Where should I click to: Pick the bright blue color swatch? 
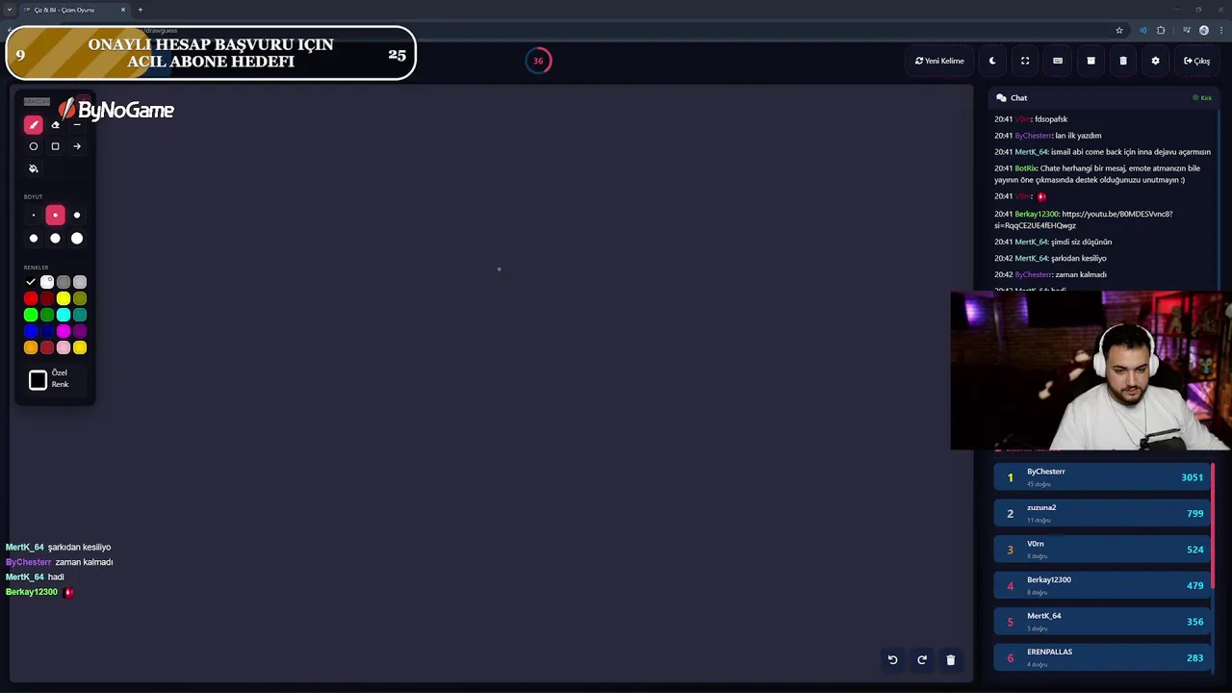(x=31, y=331)
